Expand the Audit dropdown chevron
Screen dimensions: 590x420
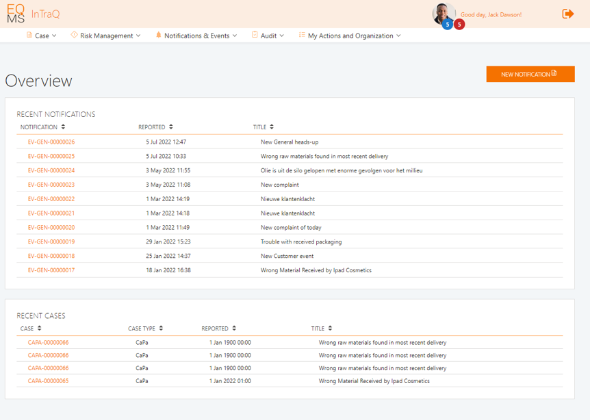(281, 36)
